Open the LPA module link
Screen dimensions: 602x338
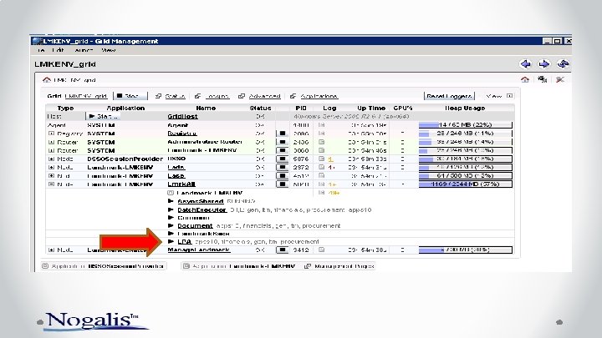184,241
